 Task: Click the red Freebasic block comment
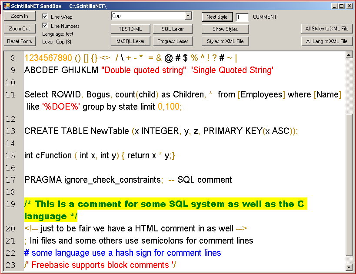point(100,265)
